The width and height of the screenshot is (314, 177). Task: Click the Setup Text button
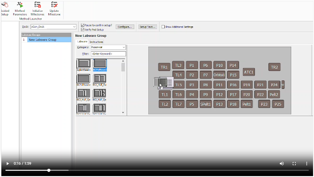coord(147,27)
